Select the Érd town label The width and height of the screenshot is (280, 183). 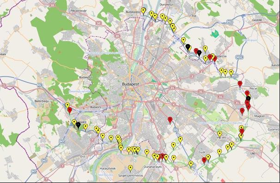point(83,156)
